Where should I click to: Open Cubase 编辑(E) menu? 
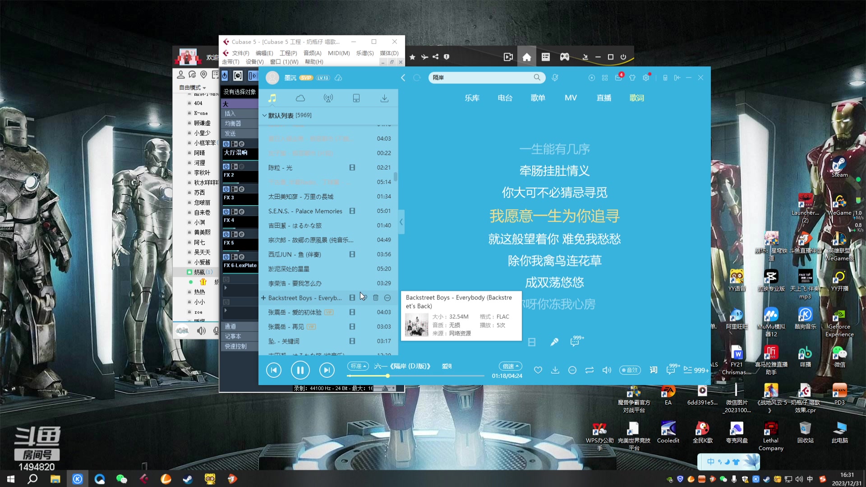(x=264, y=53)
